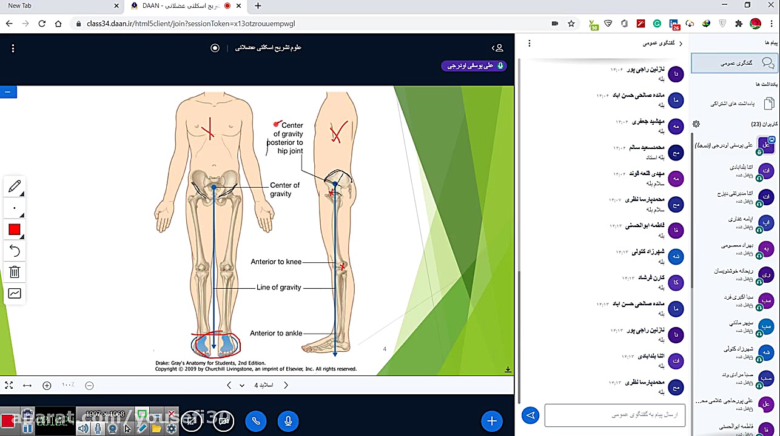Image resolution: width=780 pixels, height=436 pixels.
Task: Turn on the webcam
Action: [x=224, y=421]
